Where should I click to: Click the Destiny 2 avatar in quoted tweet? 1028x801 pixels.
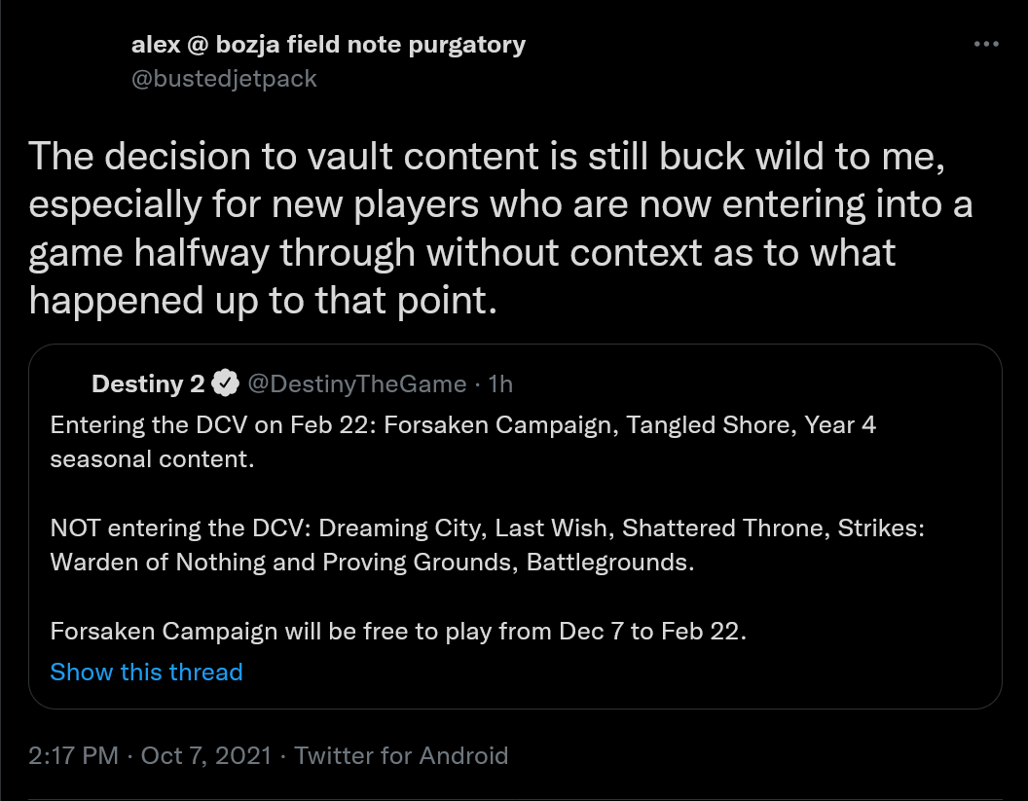click(x=67, y=383)
